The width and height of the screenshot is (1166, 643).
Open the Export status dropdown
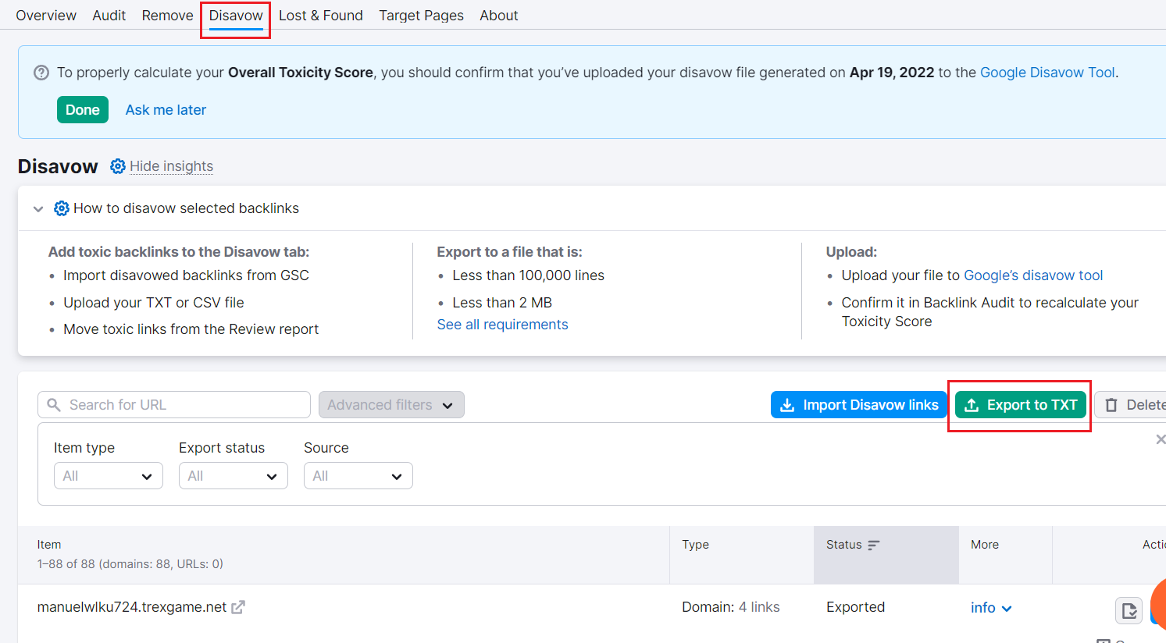[233, 476]
